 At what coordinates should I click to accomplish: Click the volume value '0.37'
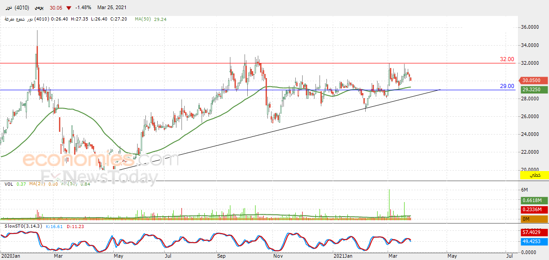21,184
